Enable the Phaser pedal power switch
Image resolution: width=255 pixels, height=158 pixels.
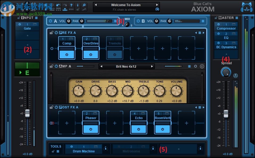[91, 129]
